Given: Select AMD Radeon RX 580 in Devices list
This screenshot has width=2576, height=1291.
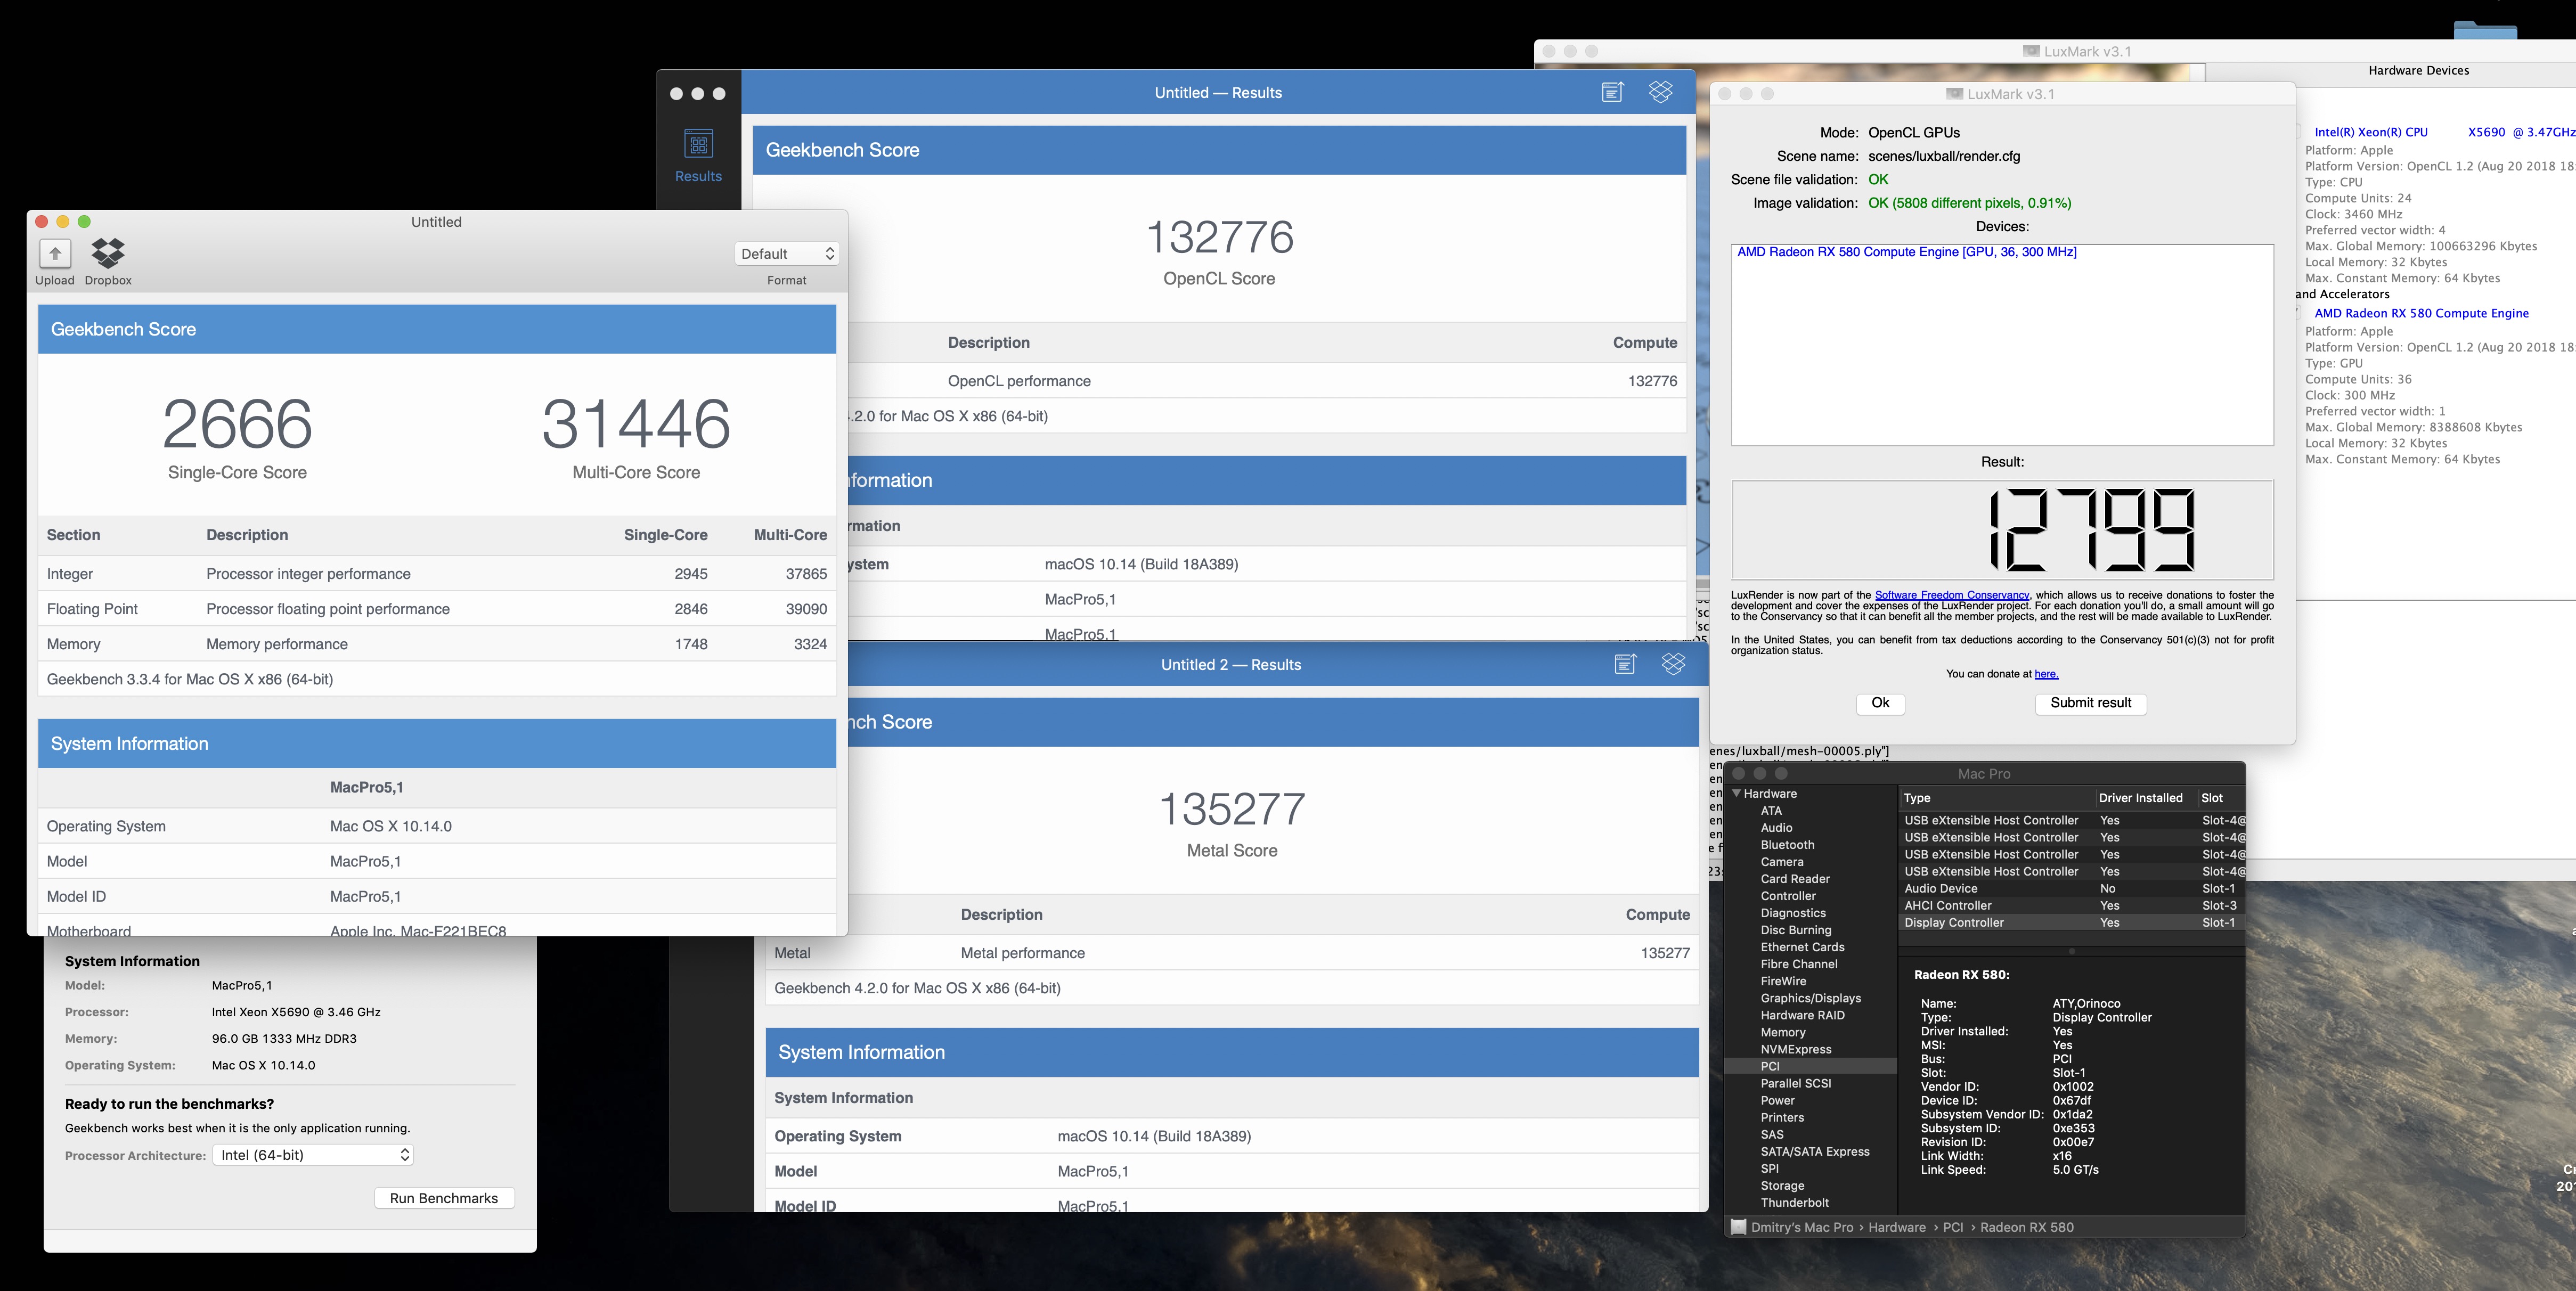Looking at the screenshot, I should [x=1907, y=252].
